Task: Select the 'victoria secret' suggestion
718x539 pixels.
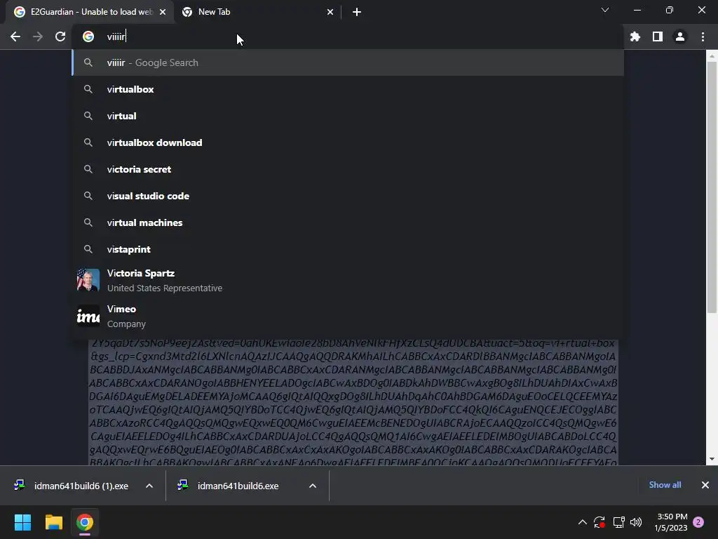Action: [x=348, y=169]
